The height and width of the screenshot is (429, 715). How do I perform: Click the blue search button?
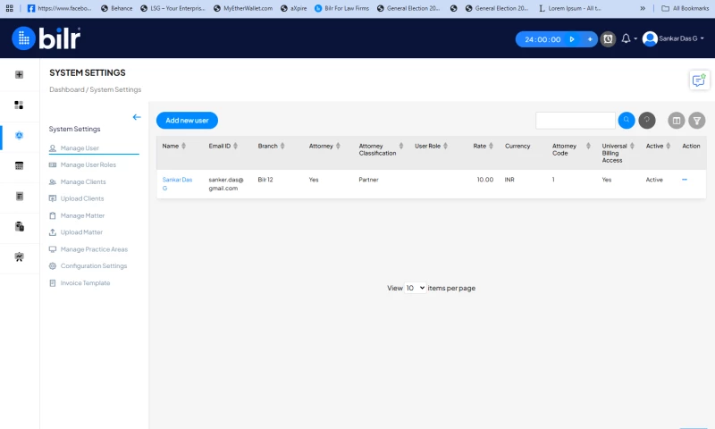tap(627, 121)
